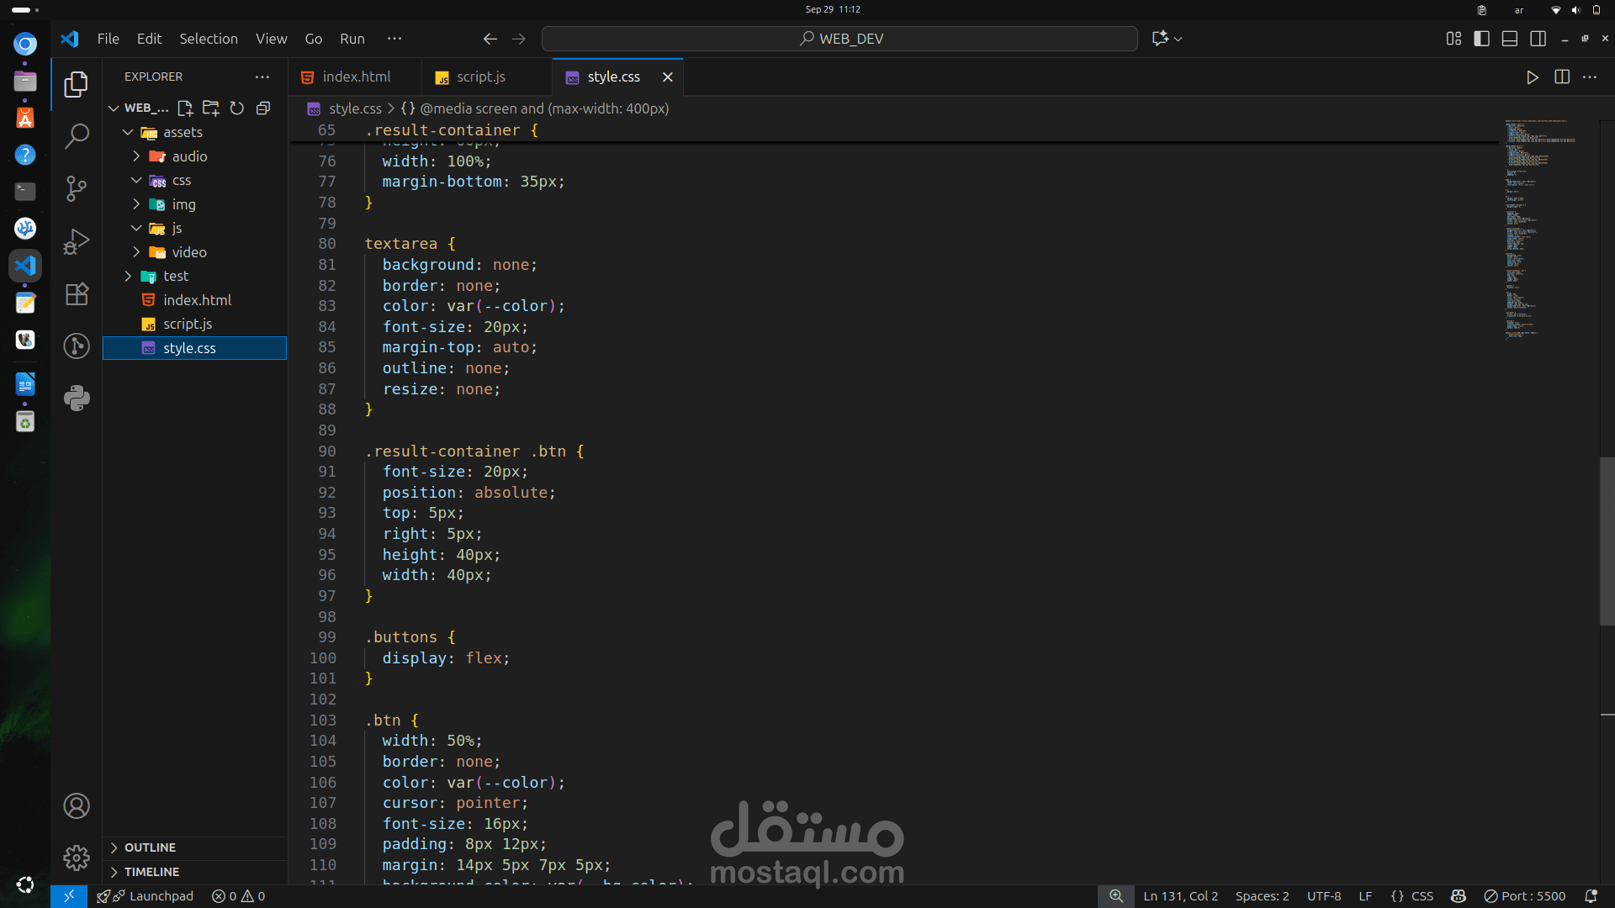The width and height of the screenshot is (1615, 908).
Task: Open Python extension panel in activity bar
Action: pyautogui.click(x=77, y=398)
